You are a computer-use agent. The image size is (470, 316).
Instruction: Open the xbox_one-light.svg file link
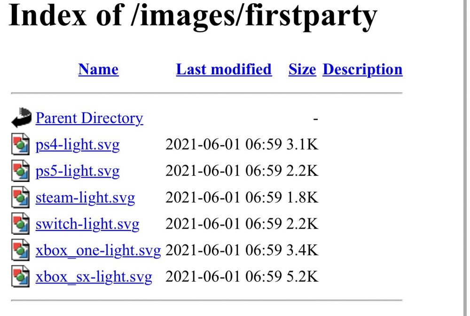point(98,251)
